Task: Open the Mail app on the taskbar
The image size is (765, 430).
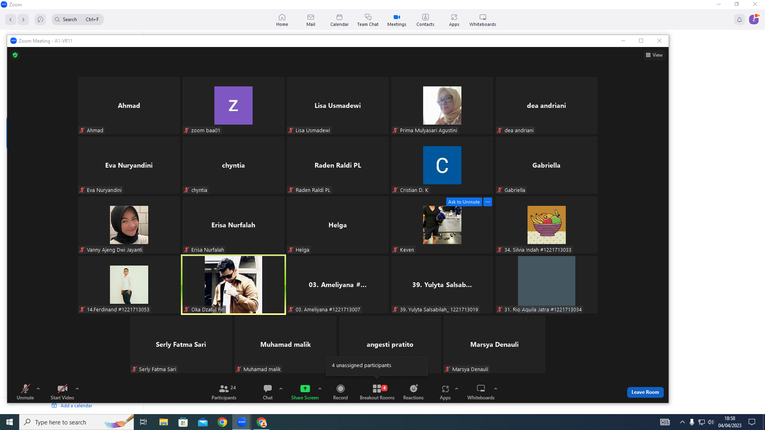Action: [x=203, y=422]
